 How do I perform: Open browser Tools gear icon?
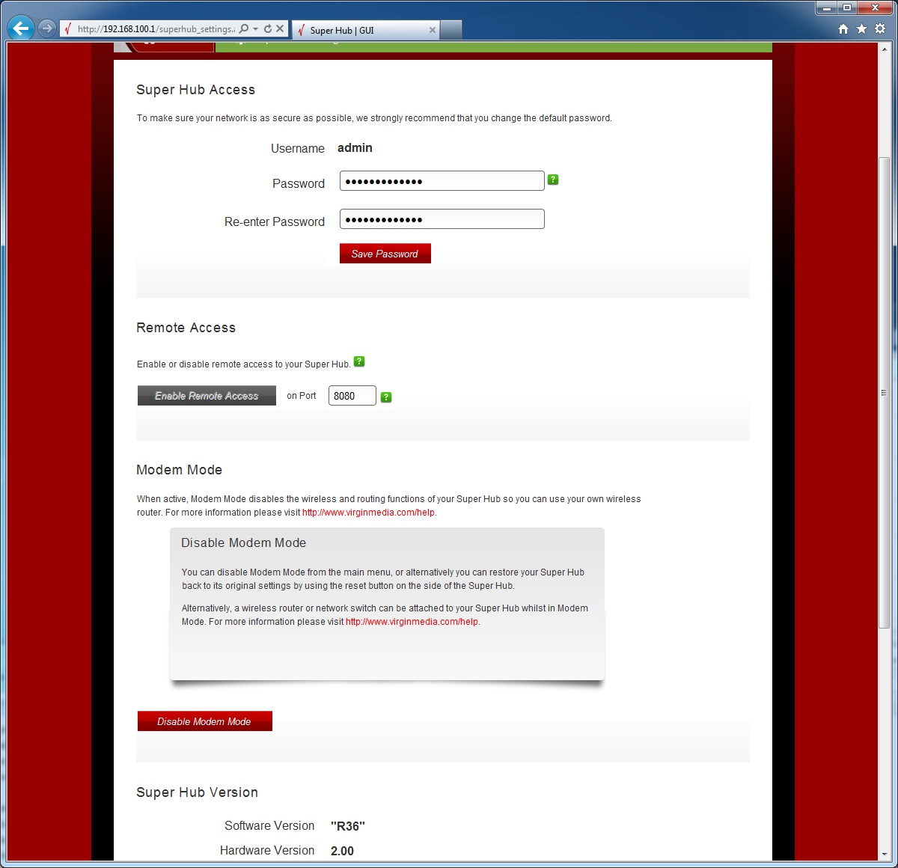(880, 28)
